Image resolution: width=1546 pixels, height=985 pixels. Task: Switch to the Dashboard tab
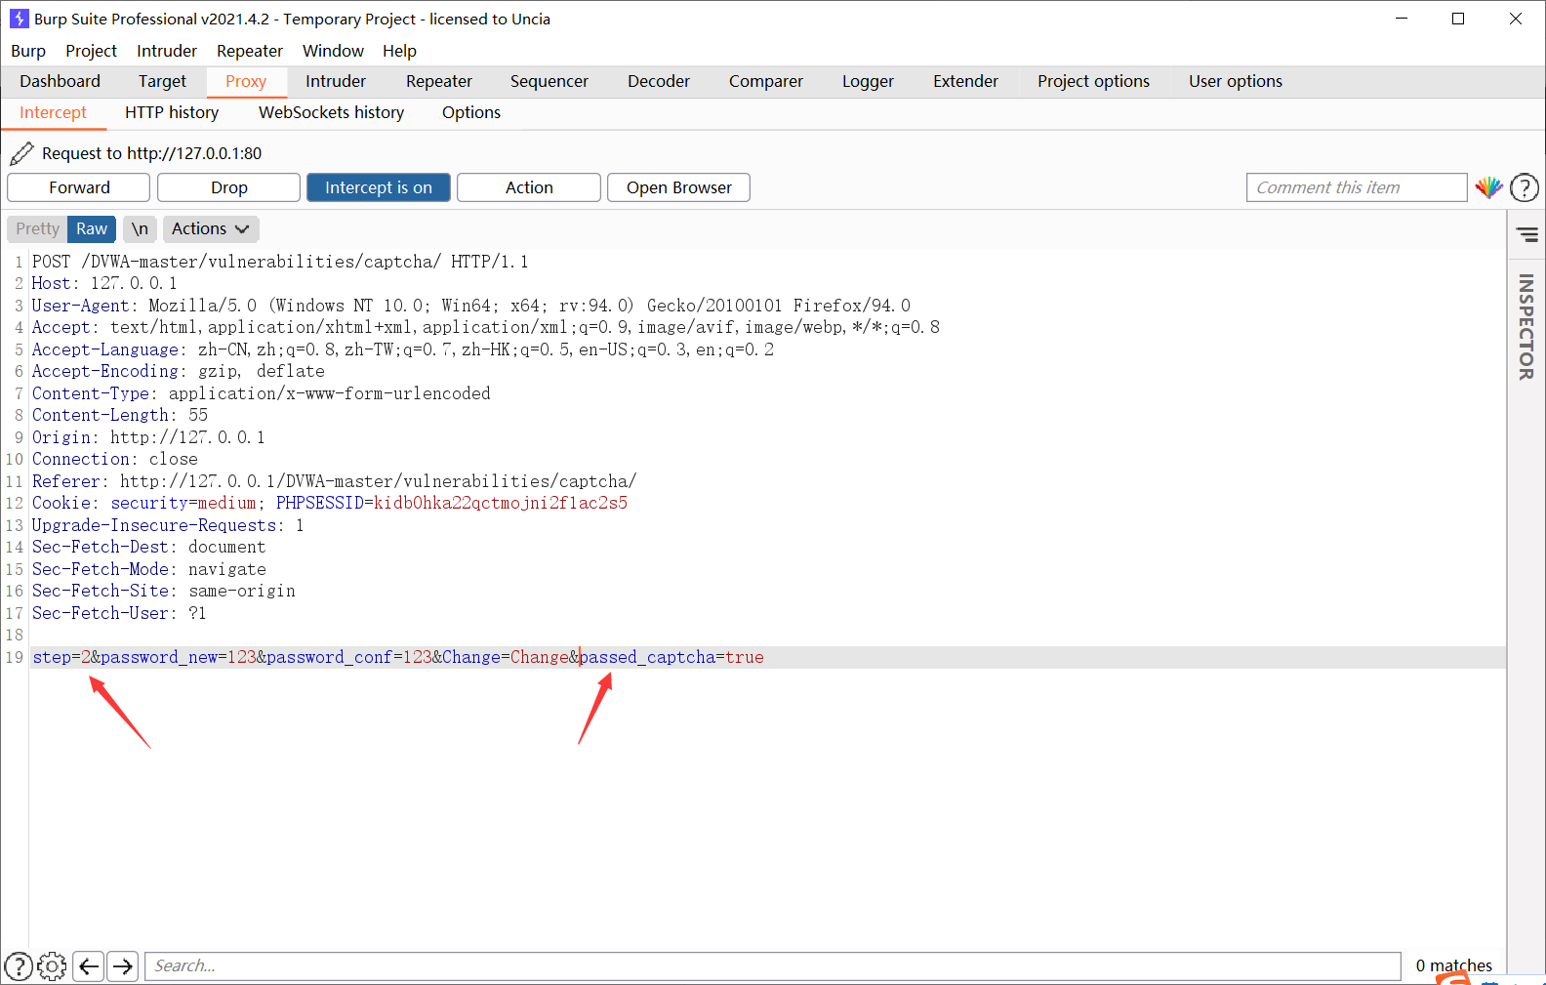(60, 81)
